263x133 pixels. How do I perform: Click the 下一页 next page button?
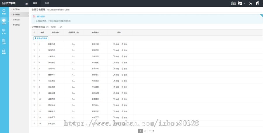[152, 131]
